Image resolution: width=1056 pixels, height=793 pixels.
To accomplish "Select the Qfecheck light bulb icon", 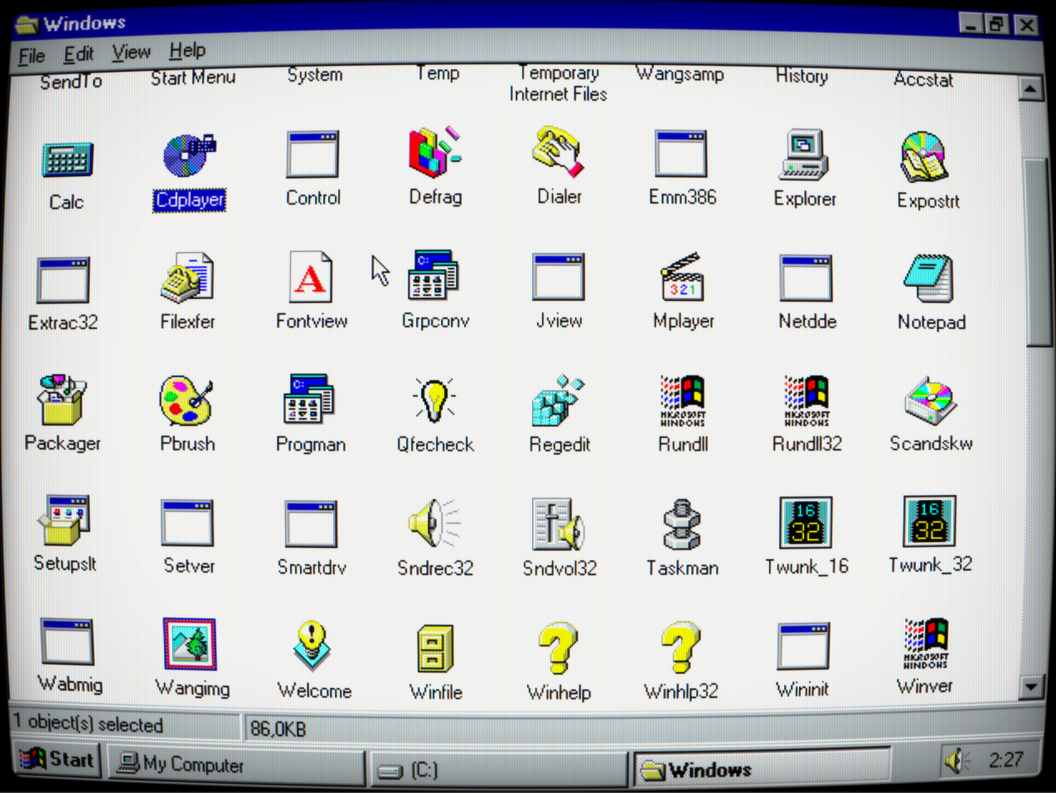I will point(434,399).
